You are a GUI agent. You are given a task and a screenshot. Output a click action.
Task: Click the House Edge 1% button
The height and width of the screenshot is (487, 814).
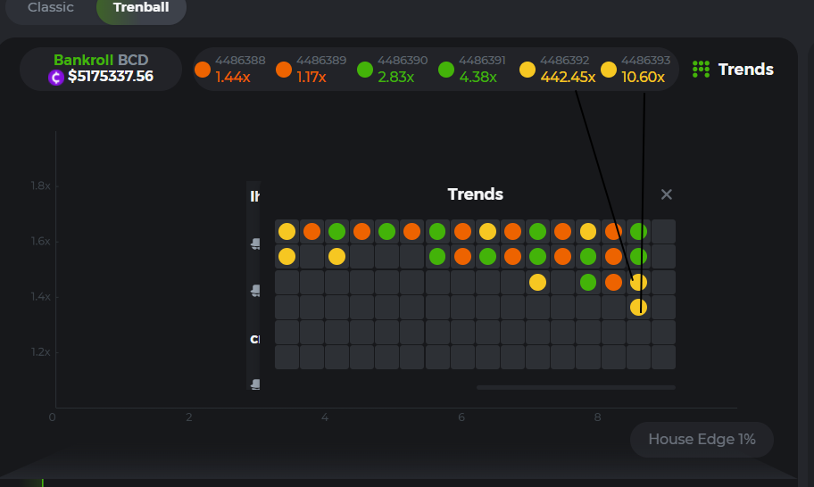[x=701, y=440]
